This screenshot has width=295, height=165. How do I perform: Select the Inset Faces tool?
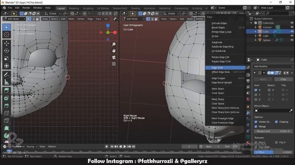pos(6,98)
